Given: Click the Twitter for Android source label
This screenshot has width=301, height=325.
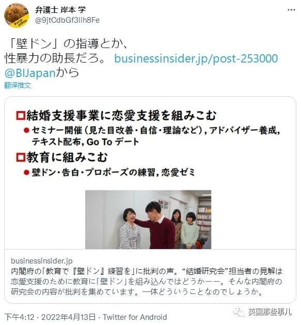Looking at the screenshot, I should (x=135, y=317).
